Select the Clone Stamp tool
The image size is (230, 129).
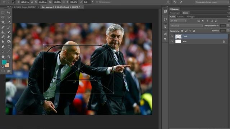(3, 32)
